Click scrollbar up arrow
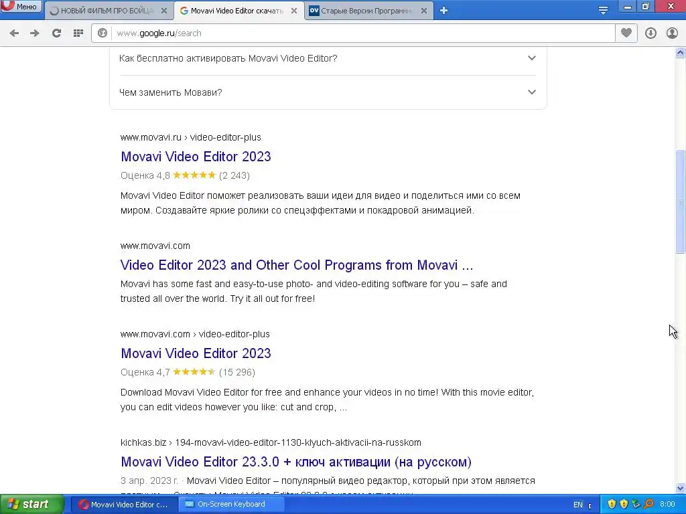Viewport: 686px width, 514px height. click(x=681, y=53)
